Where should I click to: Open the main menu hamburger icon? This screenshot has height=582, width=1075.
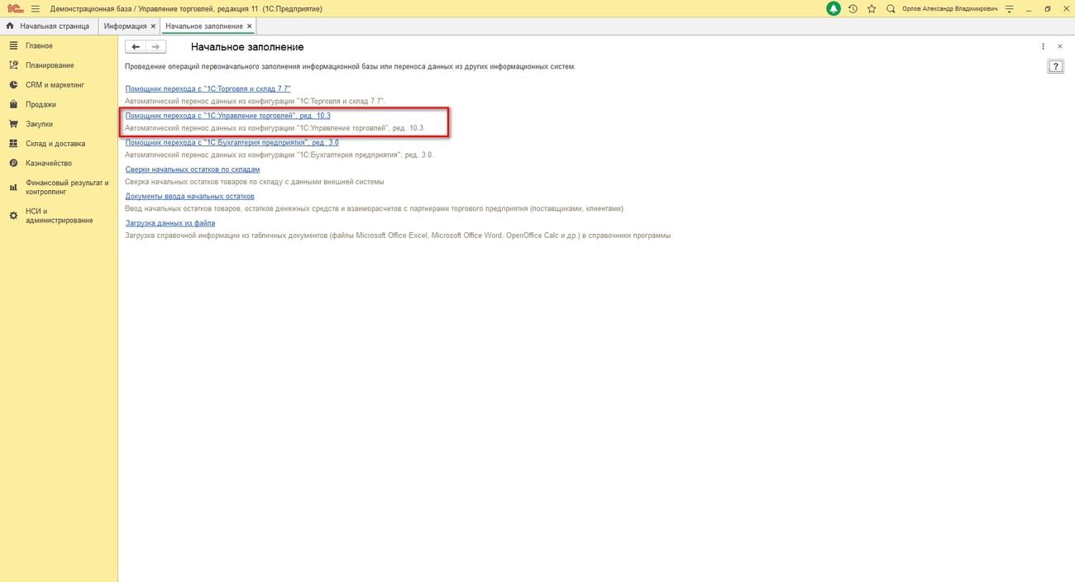click(x=36, y=8)
